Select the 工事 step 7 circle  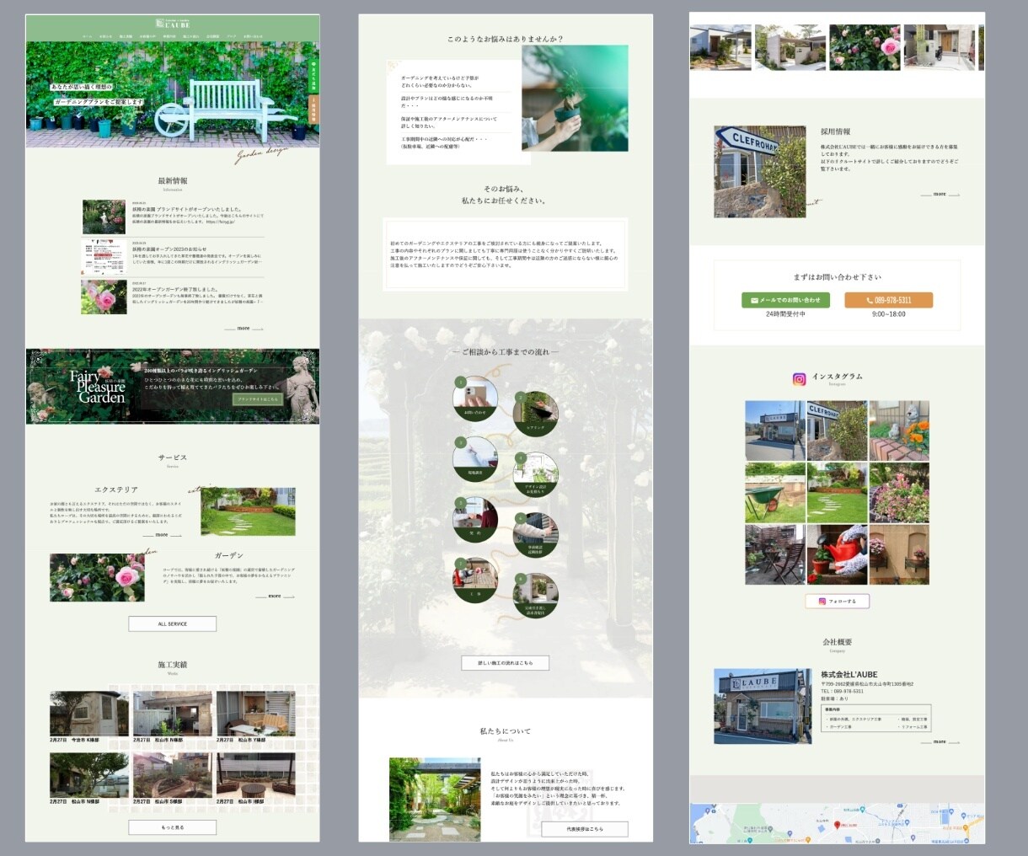475,580
